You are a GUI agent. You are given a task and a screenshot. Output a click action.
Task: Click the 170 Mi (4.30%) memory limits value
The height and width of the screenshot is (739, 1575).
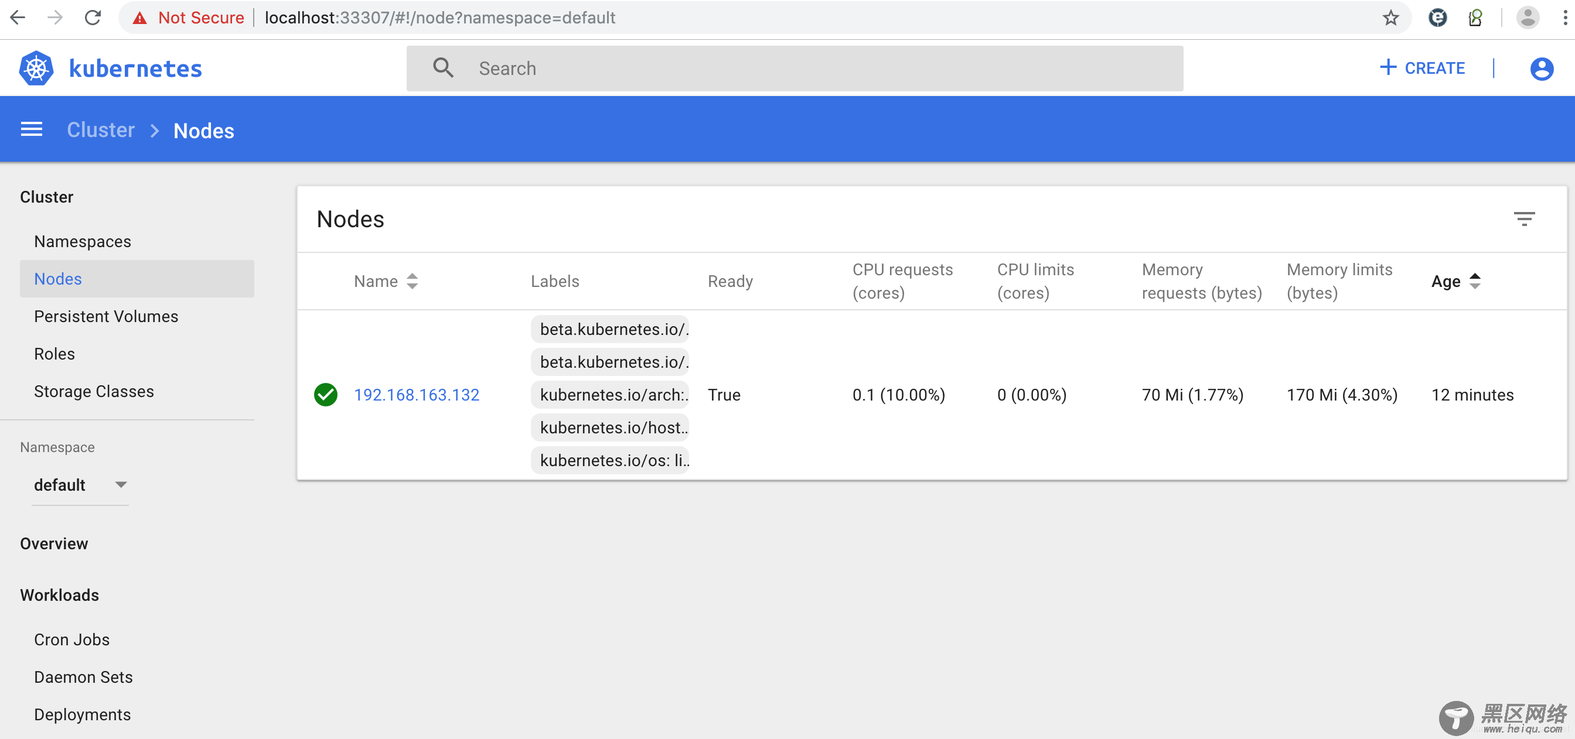[x=1342, y=395]
